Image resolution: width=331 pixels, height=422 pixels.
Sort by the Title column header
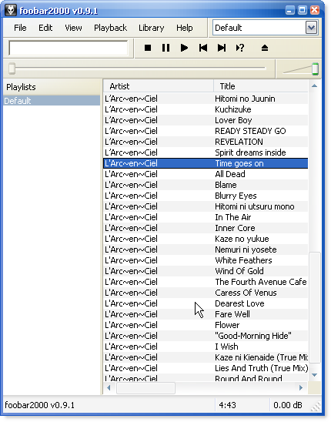[261, 86]
